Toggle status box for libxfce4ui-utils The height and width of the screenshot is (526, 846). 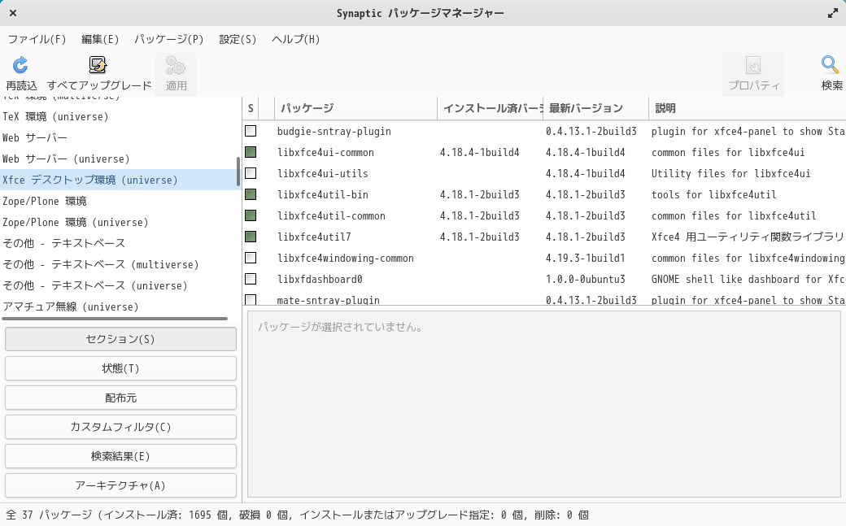click(x=251, y=173)
